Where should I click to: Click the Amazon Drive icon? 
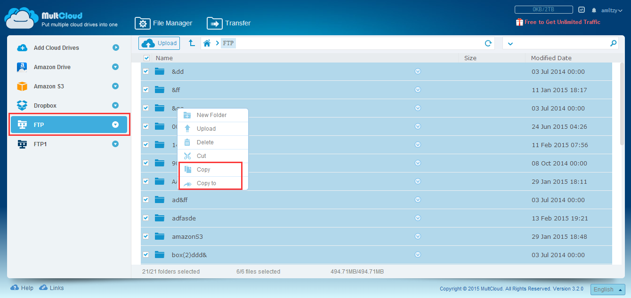coord(22,67)
